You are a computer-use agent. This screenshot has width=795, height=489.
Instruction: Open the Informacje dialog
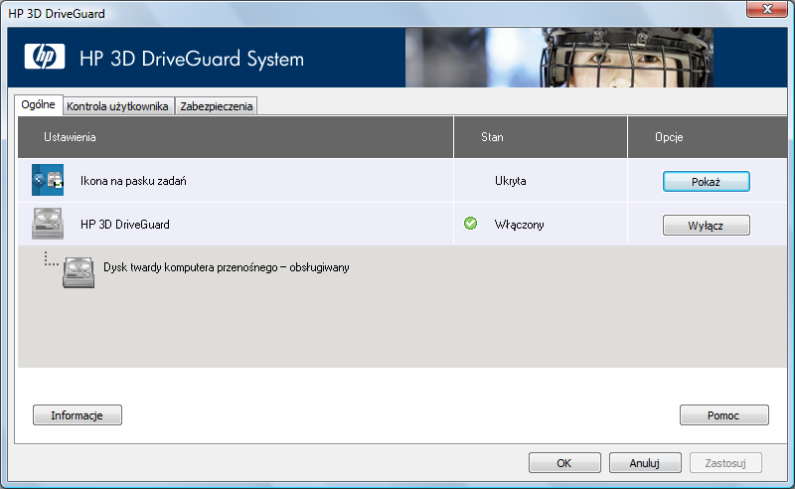78,414
